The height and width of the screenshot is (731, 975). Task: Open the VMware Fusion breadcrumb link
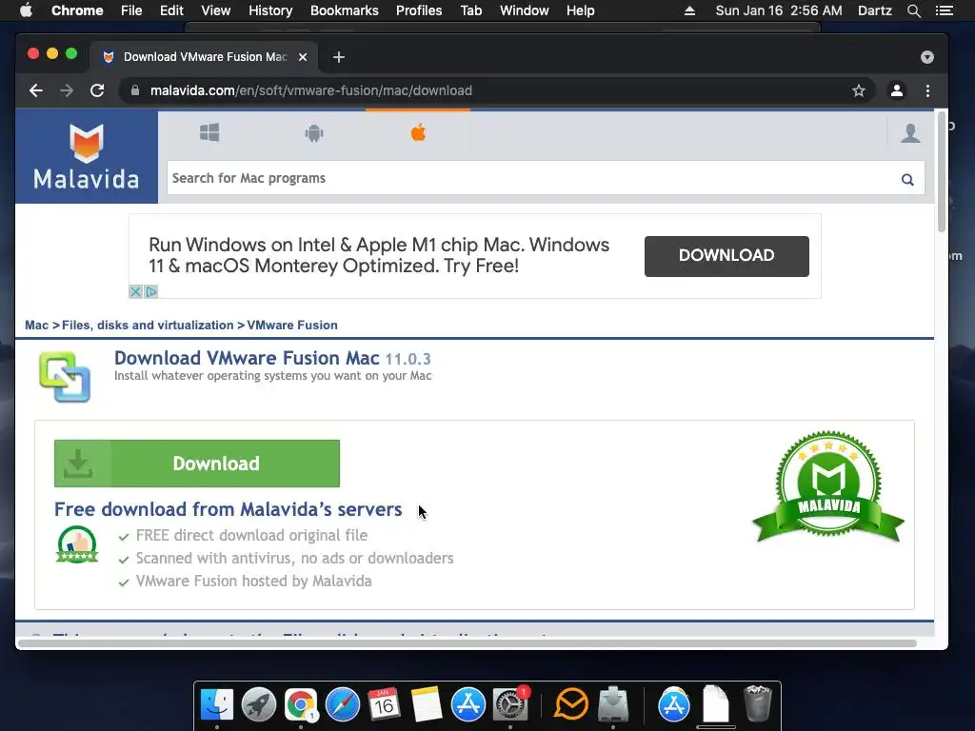[292, 326]
